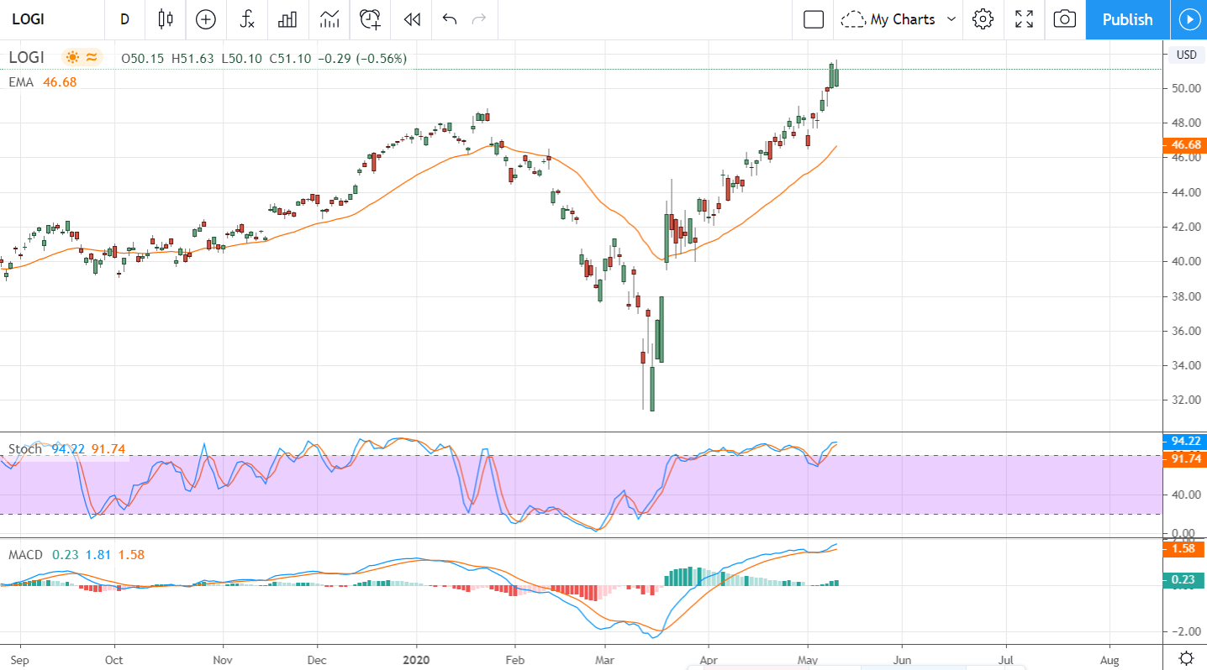Image resolution: width=1207 pixels, height=670 pixels.
Task: Click the 2020 label on the time axis
Action: pos(415,660)
